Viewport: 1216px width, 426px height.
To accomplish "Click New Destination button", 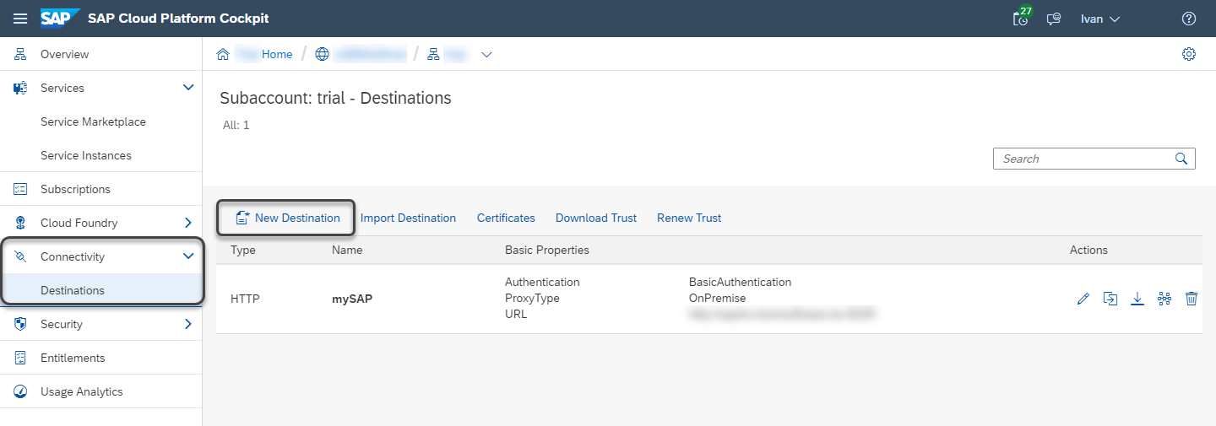I will pos(287,218).
